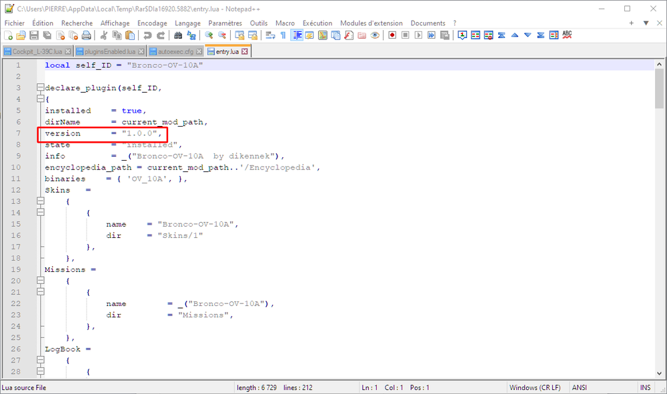Toggle word wrap toolbar button

coord(270,35)
